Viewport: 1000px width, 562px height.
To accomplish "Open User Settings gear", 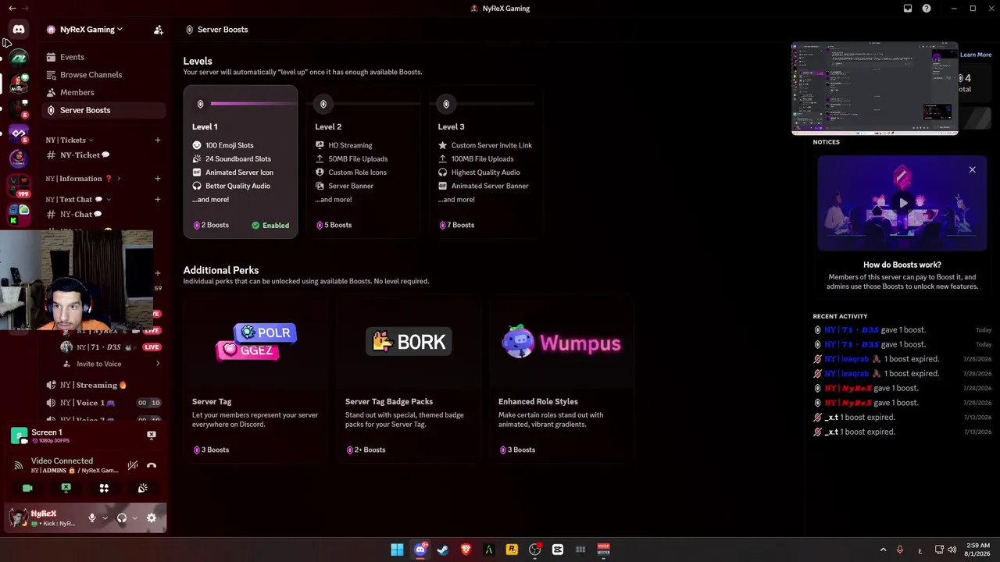I will pos(152,518).
